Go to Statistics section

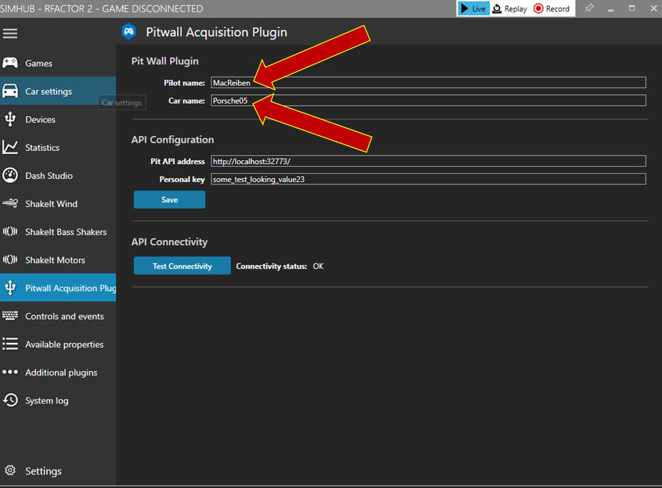pyautogui.click(x=58, y=147)
